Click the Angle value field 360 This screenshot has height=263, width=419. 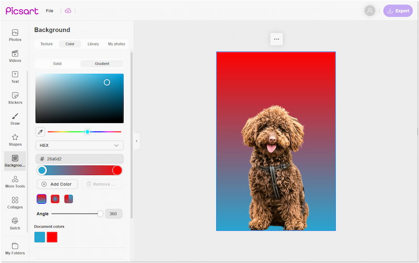[x=114, y=214]
